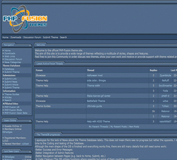Visit the PHP-Fusion UK affiliated site

click(12, 107)
